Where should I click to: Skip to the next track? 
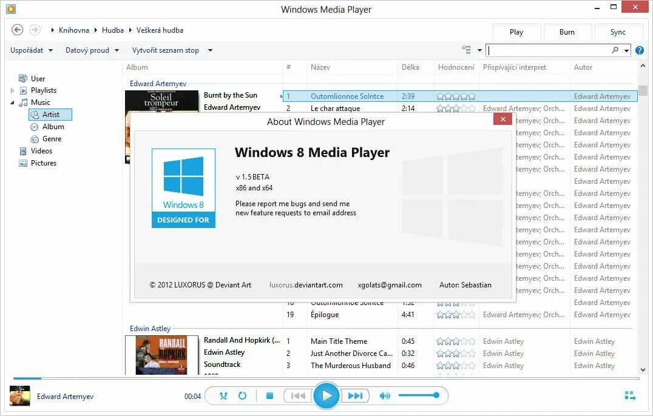point(355,395)
